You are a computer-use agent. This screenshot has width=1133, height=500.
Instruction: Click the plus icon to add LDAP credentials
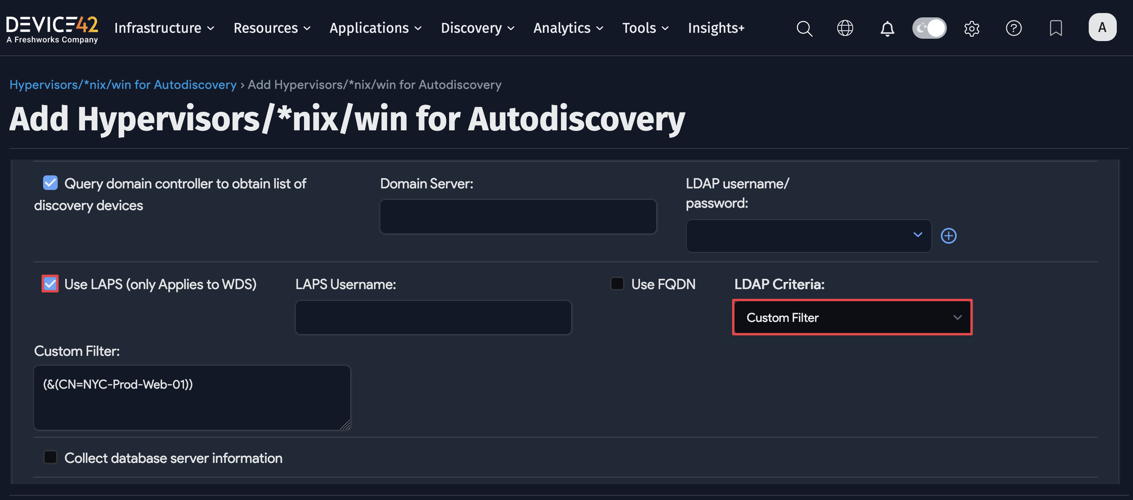(948, 236)
